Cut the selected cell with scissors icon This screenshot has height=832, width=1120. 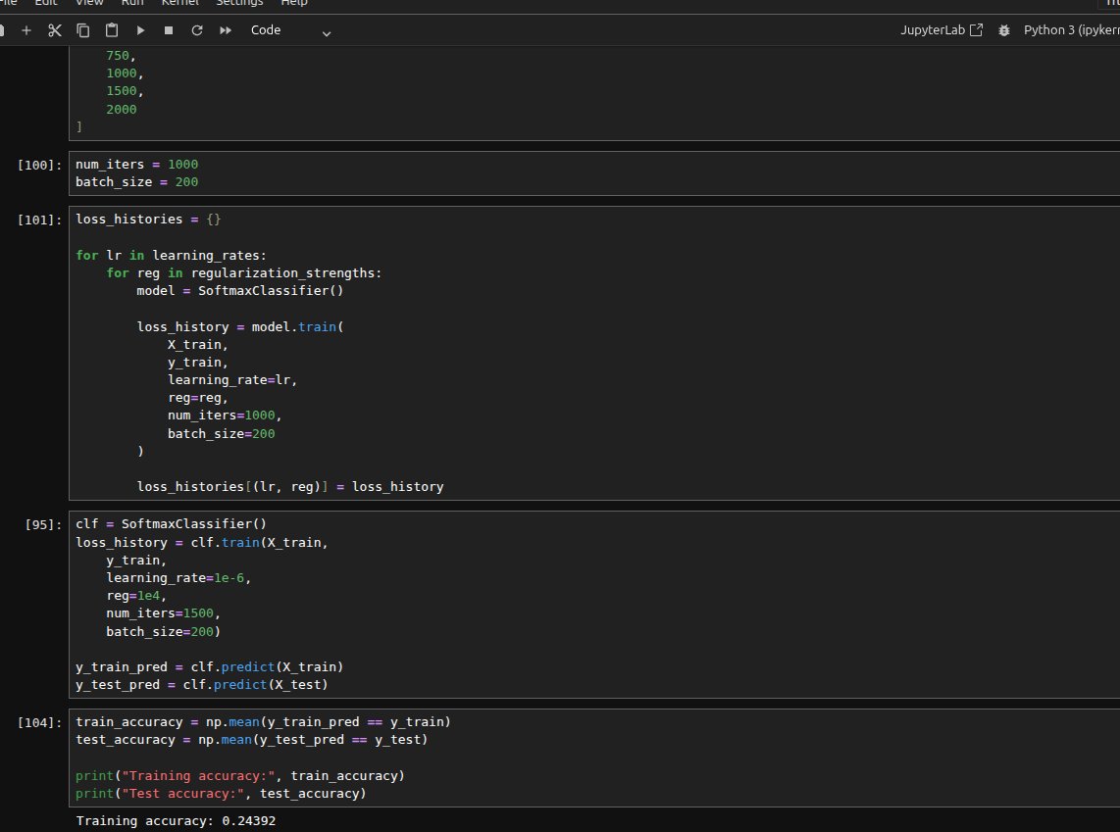(x=55, y=30)
